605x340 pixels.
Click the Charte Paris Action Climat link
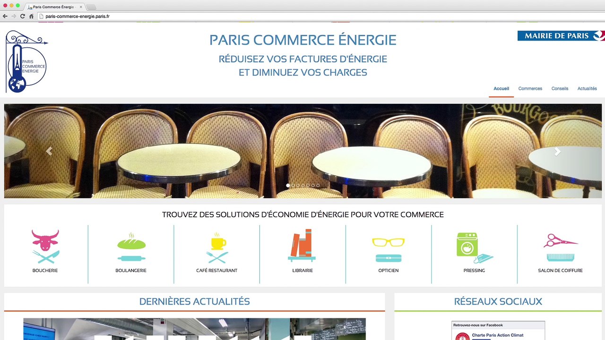point(497,335)
